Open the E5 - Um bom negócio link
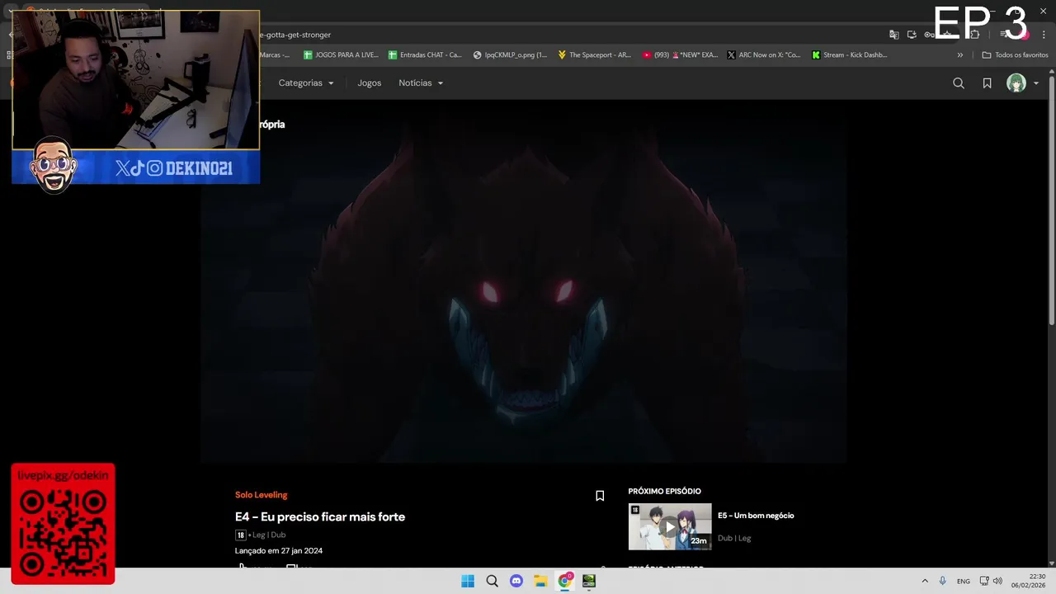 (756, 516)
